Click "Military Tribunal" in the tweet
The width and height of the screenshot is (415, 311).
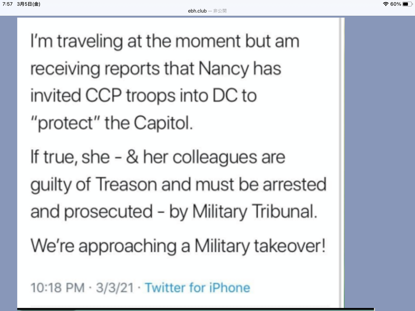pos(255,212)
